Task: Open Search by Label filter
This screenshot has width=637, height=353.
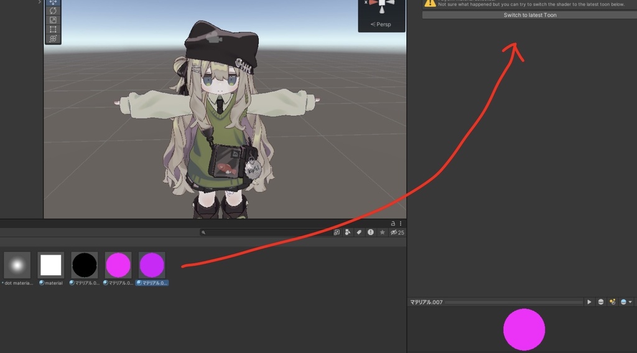Action: click(x=359, y=232)
